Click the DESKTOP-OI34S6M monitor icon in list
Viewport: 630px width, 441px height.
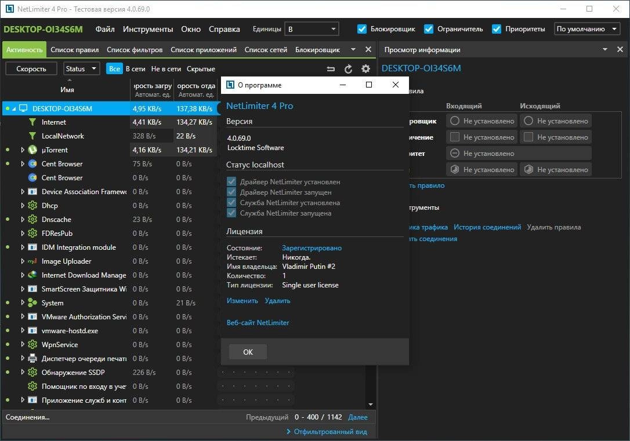23,108
